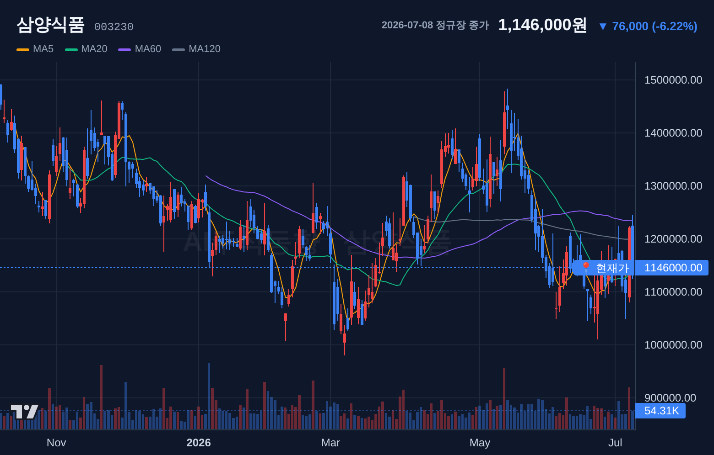
Task: Click the 1146000.00 price axis tag
Action: (x=673, y=268)
